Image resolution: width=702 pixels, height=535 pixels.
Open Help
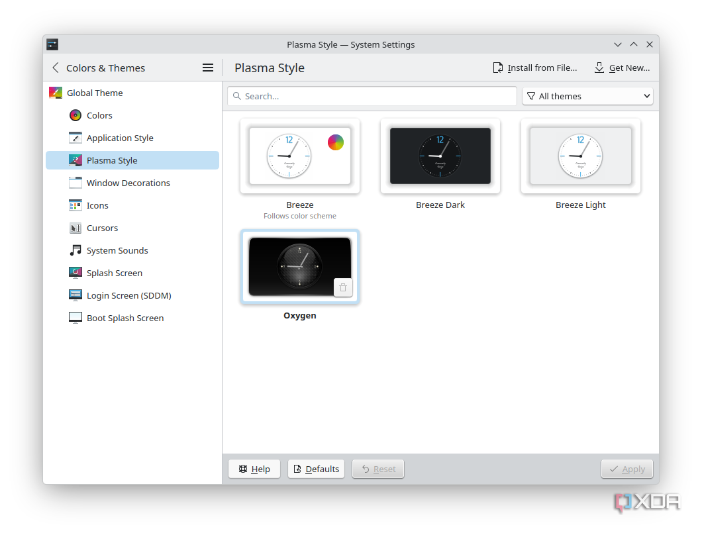coord(254,469)
